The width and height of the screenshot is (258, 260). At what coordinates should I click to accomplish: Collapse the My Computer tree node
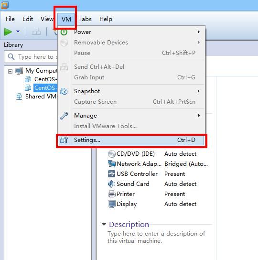click(11, 72)
